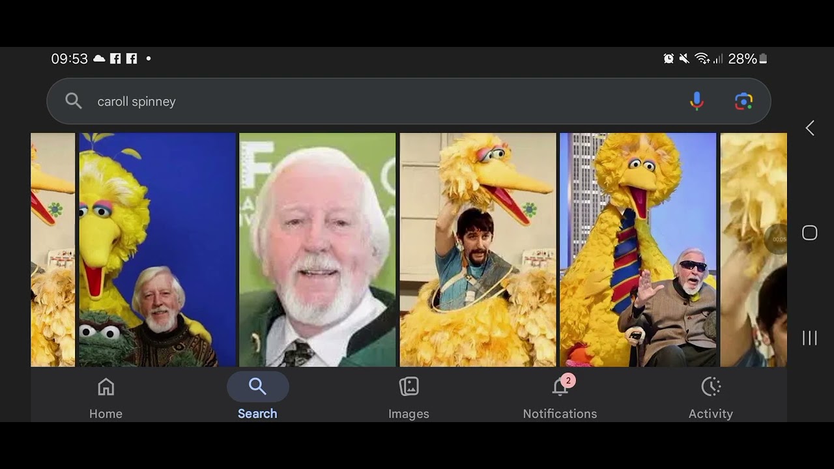Open photo of Big Bird wearing striped tie
The width and height of the screenshot is (834, 469).
point(638,249)
